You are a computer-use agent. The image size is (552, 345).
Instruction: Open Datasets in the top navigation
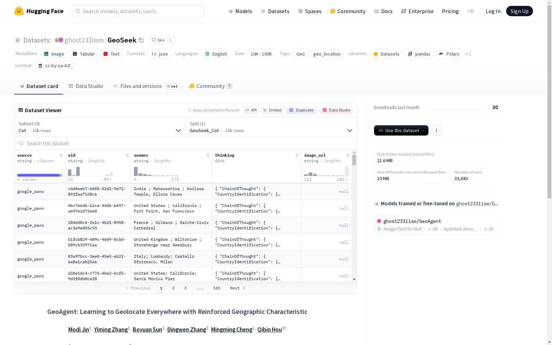(275, 11)
